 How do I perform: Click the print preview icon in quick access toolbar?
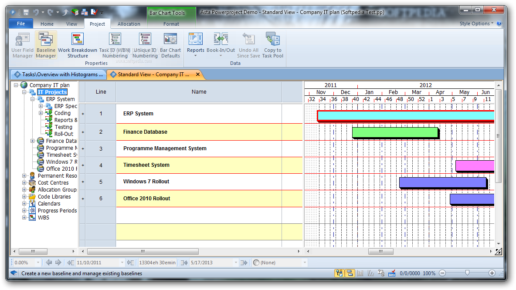pos(85,13)
